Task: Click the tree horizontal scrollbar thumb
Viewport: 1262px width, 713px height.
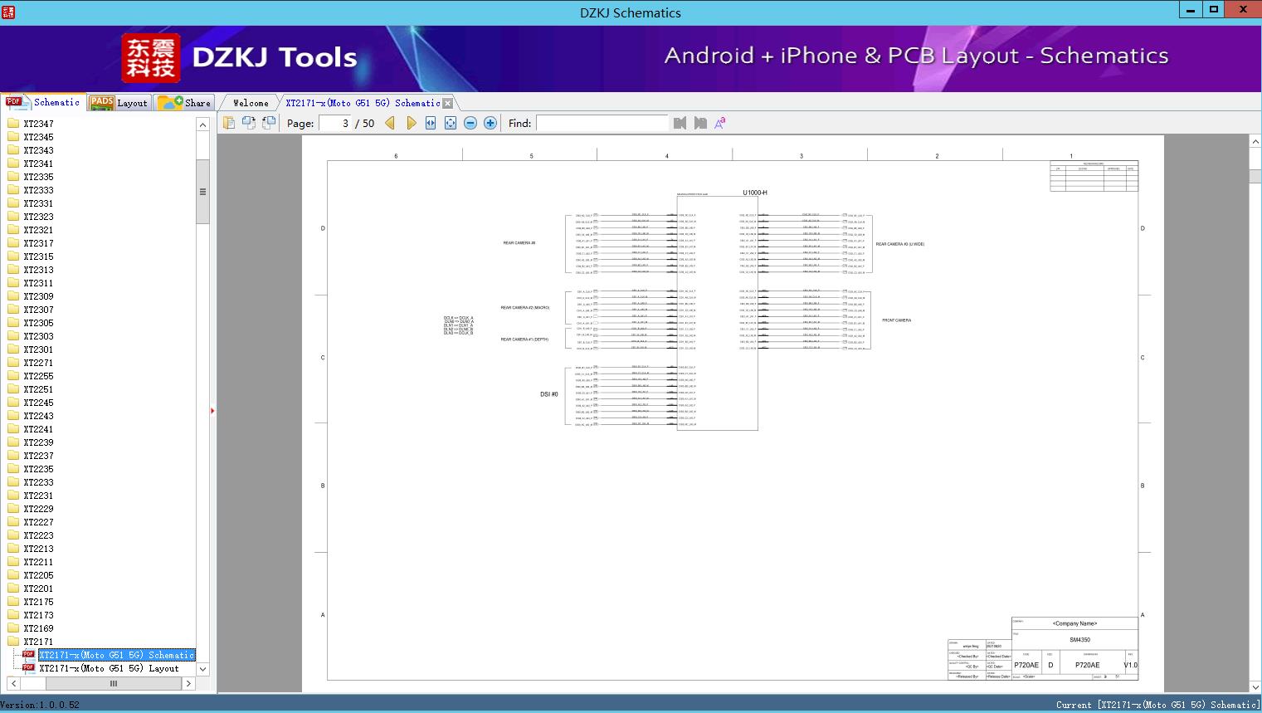Action: click(114, 684)
